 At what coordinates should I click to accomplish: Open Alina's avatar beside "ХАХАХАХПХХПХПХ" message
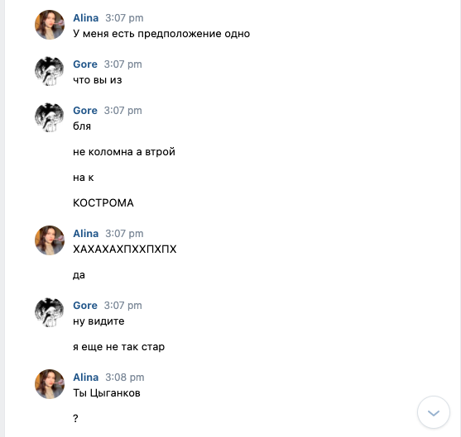pyautogui.click(x=50, y=240)
